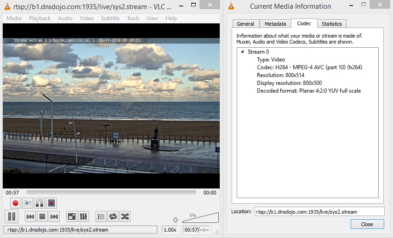Click VLC cone icon in main window title
Image resolution: width=393 pixels, height=238 pixels.
(7, 6)
